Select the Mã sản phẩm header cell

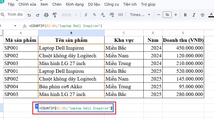[x=21, y=40]
